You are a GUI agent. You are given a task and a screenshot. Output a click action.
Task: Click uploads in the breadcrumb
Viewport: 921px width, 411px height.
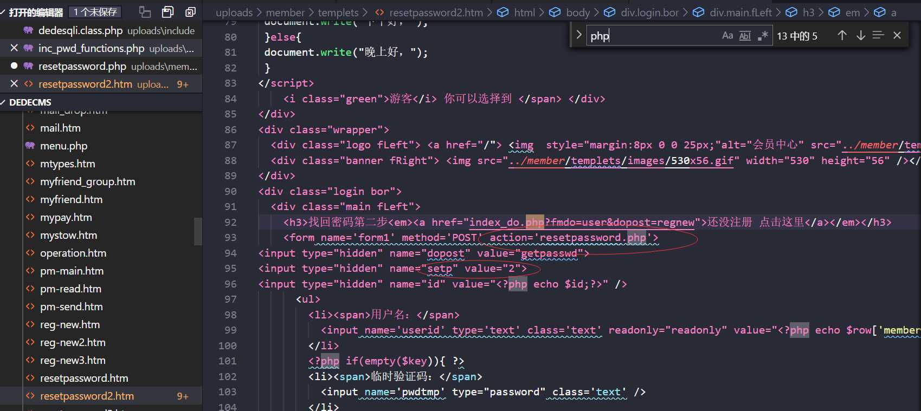click(x=234, y=12)
